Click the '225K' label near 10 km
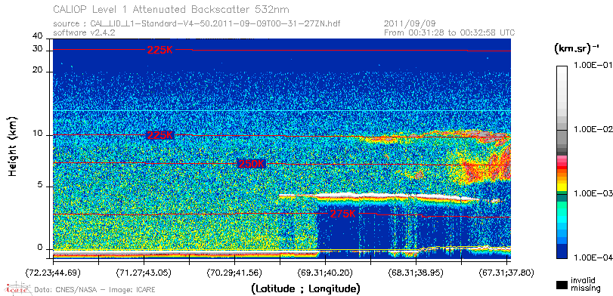Screen dimensions: 613x296 160,135
